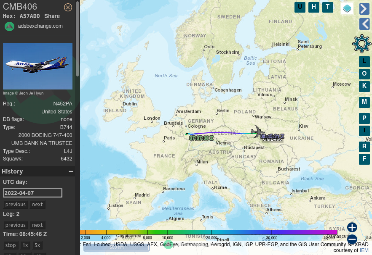The height and width of the screenshot is (255, 372).
Task: Click the altitude color scale bar
Action: click(x=209, y=232)
